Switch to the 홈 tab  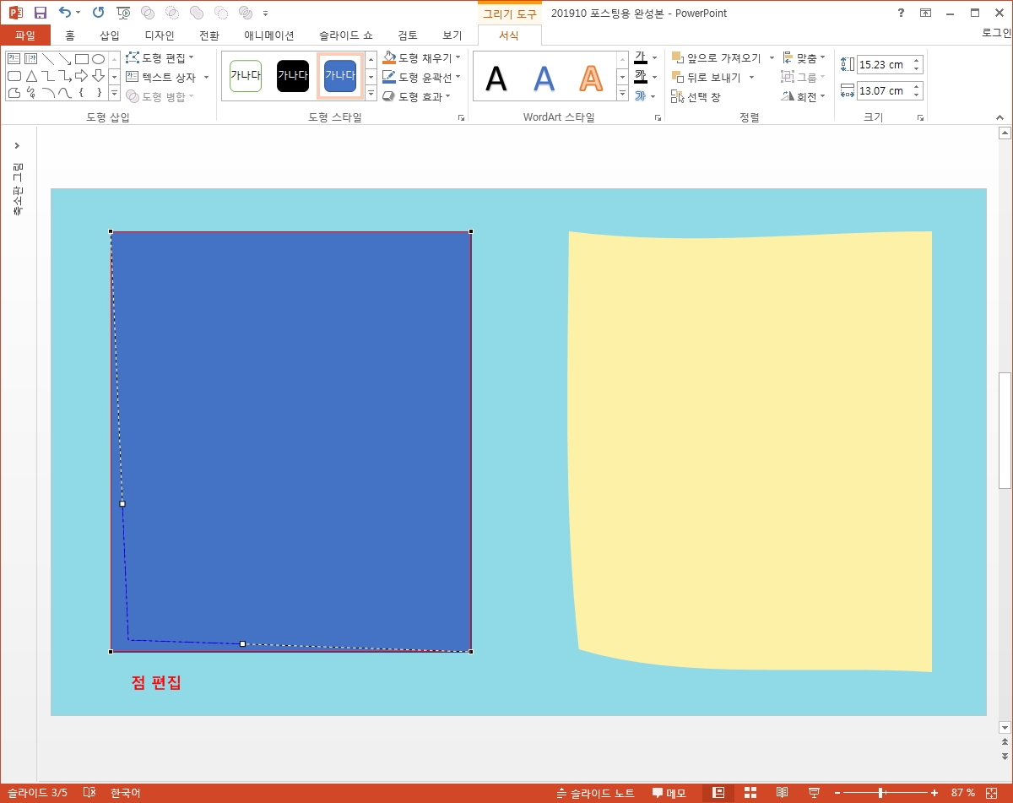70,35
